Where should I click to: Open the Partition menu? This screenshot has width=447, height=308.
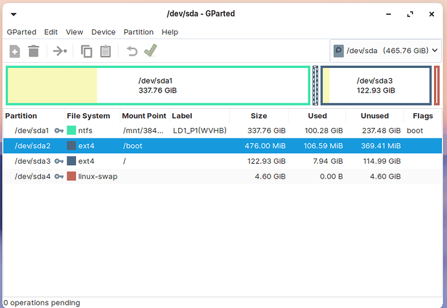[139, 32]
